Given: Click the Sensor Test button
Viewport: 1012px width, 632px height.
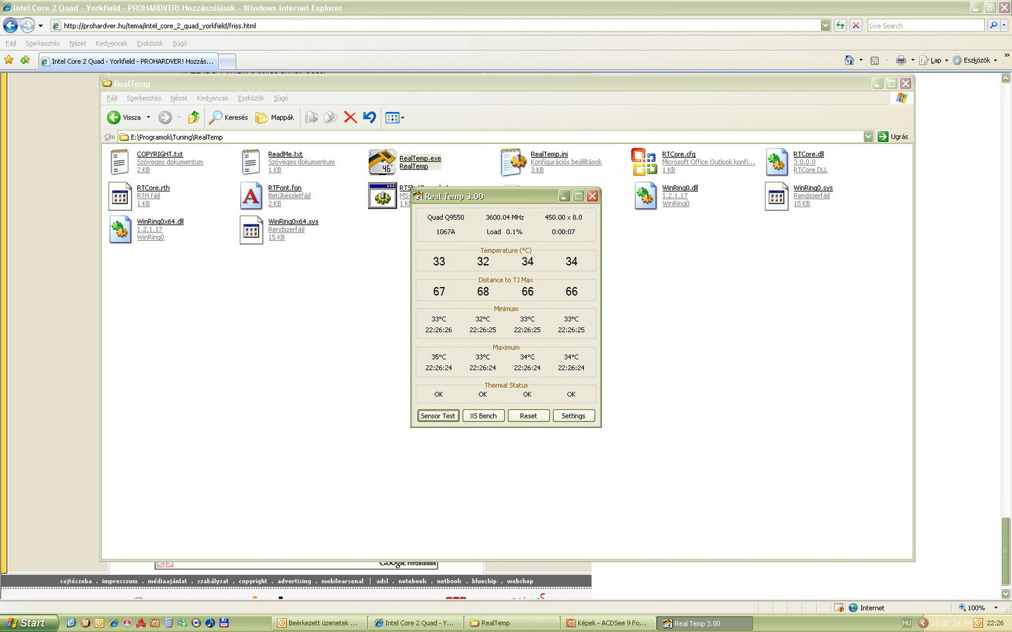Looking at the screenshot, I should (x=438, y=416).
